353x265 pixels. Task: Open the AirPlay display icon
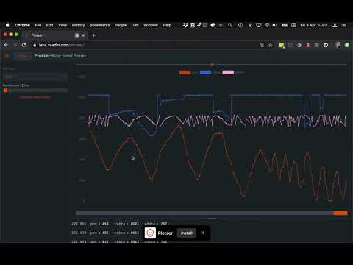[258, 25]
